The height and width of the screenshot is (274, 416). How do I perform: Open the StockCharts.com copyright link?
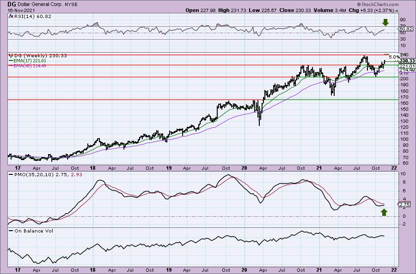pyautogui.click(x=378, y=4)
